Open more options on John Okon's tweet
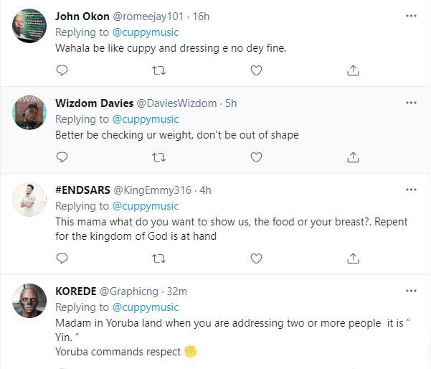This screenshot has height=369, width=431. (411, 16)
